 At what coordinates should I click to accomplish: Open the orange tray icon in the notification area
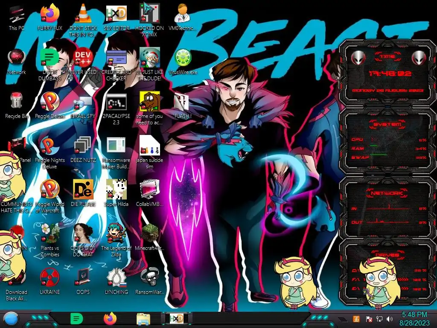coord(356,319)
